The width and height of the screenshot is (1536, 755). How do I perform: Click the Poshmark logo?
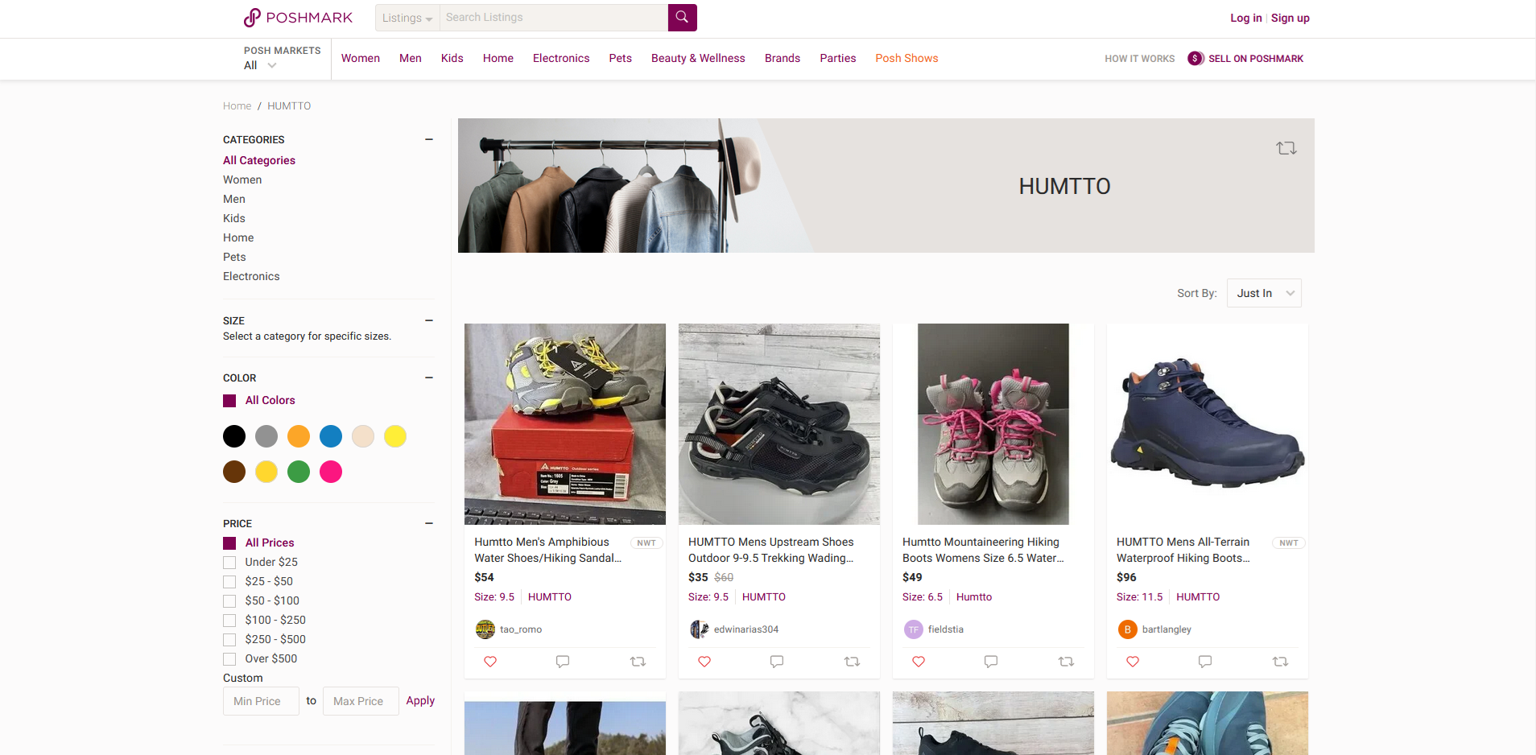point(298,18)
